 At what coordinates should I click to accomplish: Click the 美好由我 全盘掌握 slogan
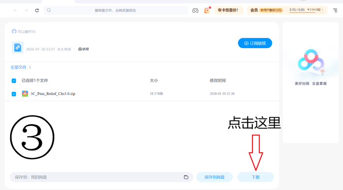click(311, 84)
